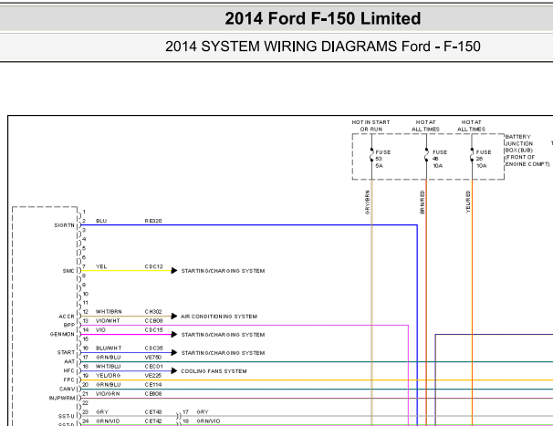Select the Fuse 48 10A label
553x426 pixels.
tap(440, 159)
